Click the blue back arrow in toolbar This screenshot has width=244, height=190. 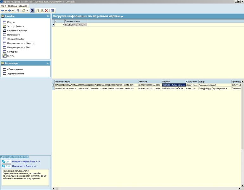3,10
